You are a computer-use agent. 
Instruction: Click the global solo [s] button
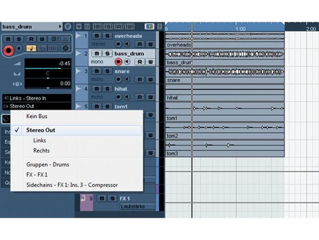click(x=108, y=27)
